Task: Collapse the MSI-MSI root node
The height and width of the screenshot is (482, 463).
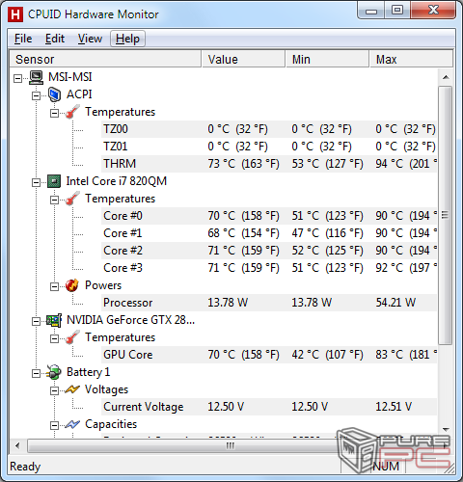Action: [x=18, y=78]
